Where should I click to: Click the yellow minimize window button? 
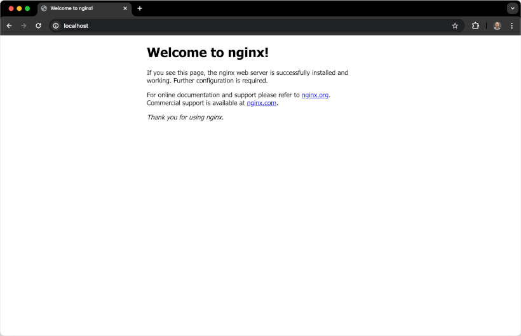(19, 9)
